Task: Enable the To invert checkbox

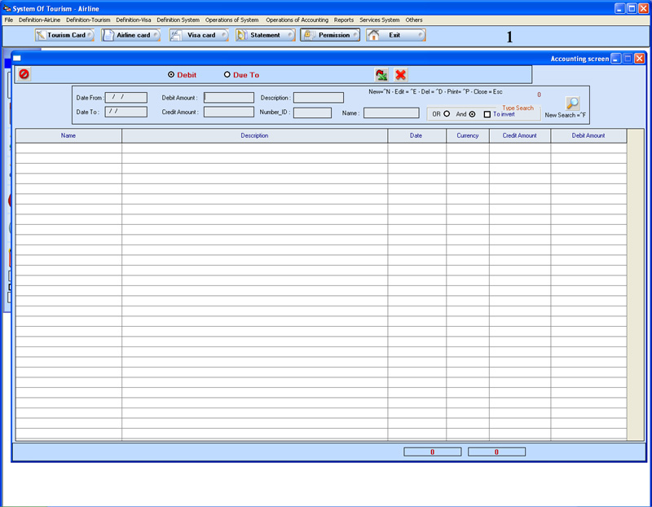Action: pos(487,114)
